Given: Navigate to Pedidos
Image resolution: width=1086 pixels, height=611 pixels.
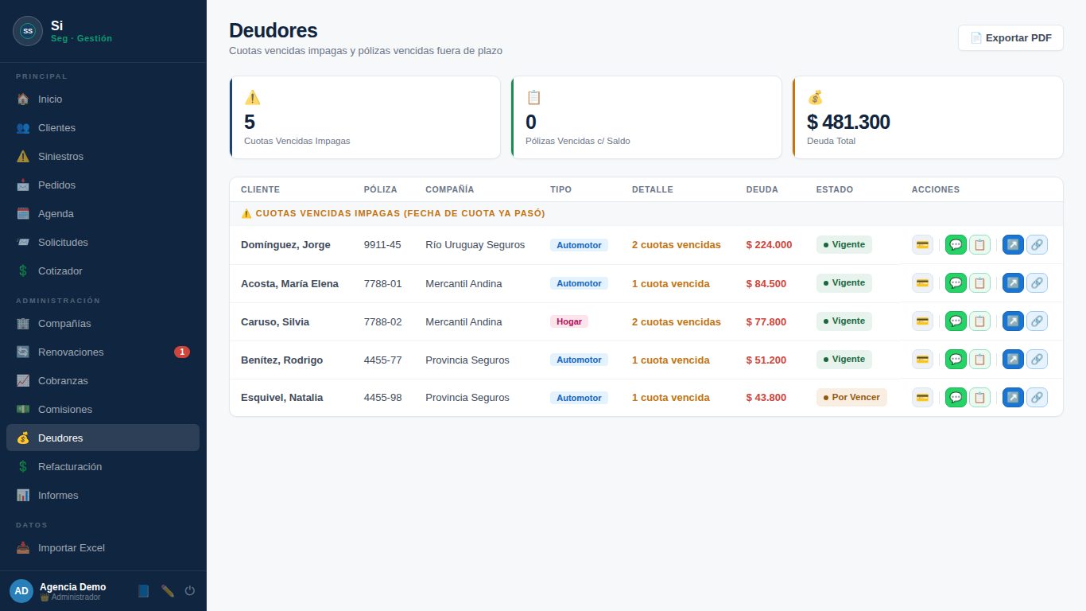Looking at the screenshot, I should point(103,185).
